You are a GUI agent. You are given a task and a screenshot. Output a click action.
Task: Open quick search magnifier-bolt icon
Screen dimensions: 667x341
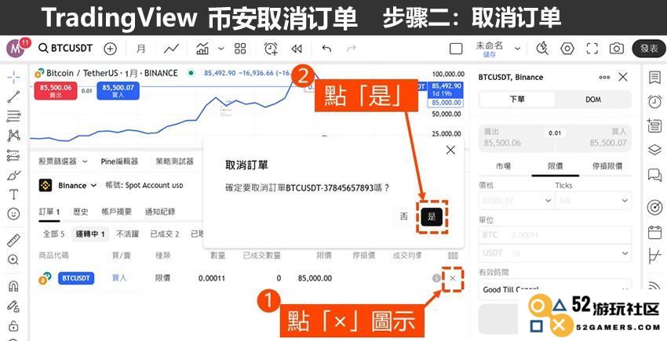(542, 49)
